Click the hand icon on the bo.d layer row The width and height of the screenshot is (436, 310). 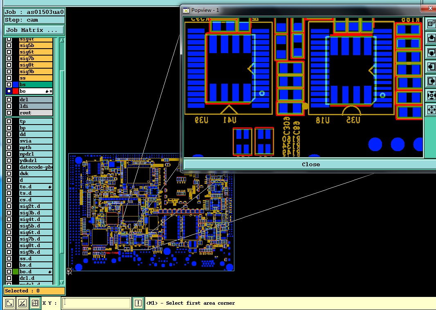(x=50, y=272)
